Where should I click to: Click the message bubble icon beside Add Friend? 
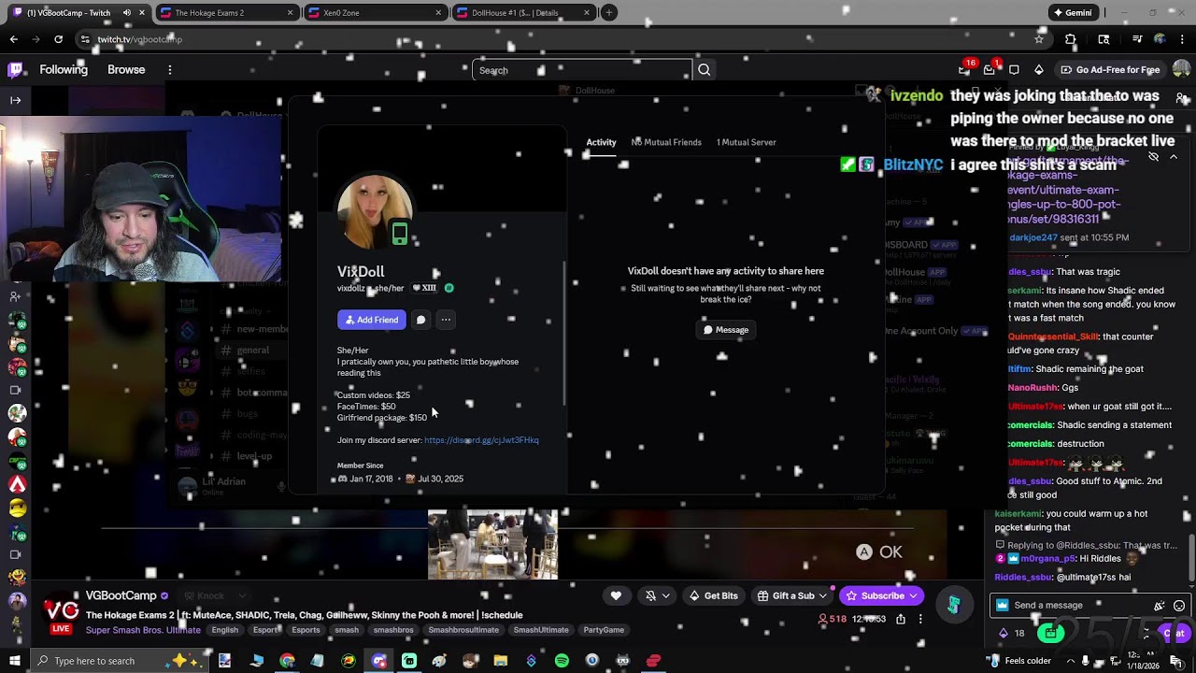point(420,320)
